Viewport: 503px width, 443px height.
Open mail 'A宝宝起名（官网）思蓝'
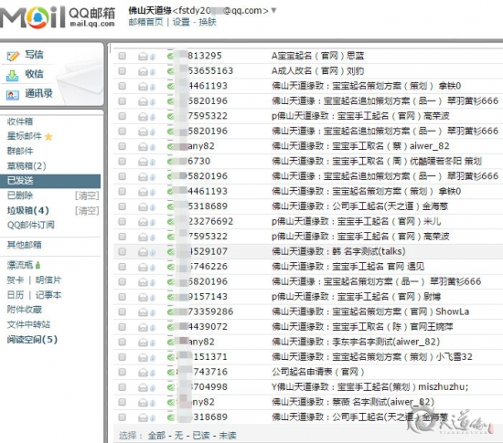317,56
